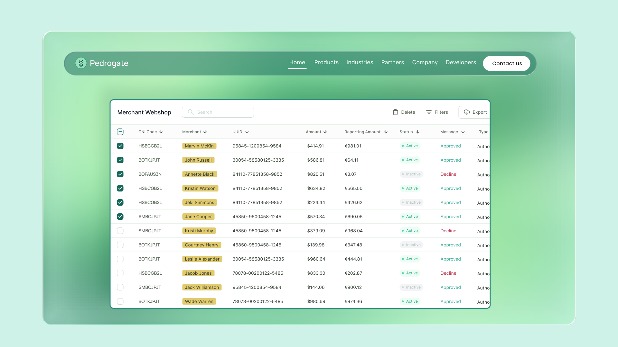Click the Export cloud download icon
This screenshot has height=347, width=618.
[x=467, y=112]
